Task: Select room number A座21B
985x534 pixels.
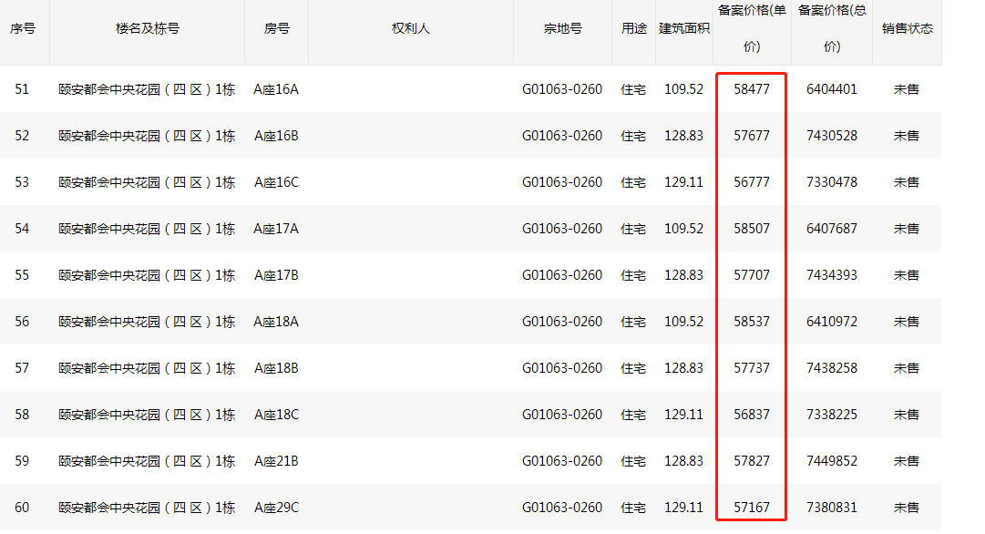Action: pyautogui.click(x=276, y=461)
